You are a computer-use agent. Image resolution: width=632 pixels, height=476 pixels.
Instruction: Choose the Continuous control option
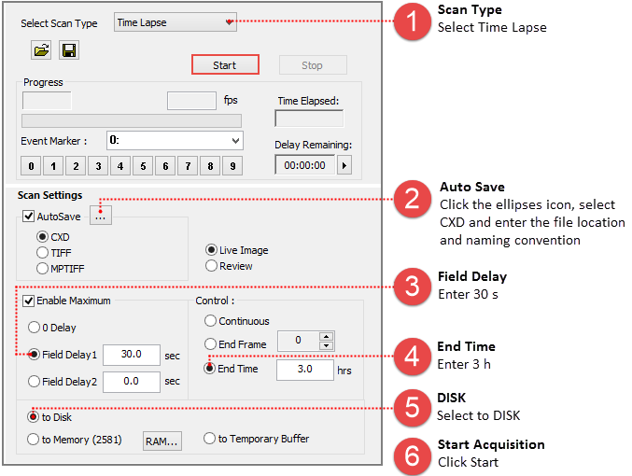(x=211, y=321)
